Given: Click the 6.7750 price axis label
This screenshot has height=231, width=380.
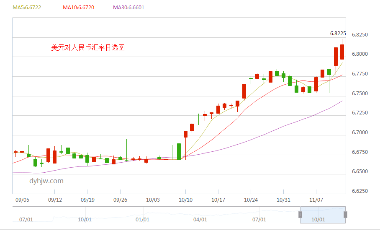Looking at the screenshot, I should [x=360, y=74].
